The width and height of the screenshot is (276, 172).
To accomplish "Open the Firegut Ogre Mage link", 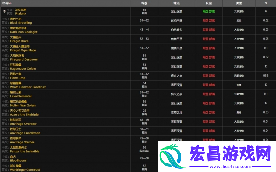I will (x=23, y=50).
